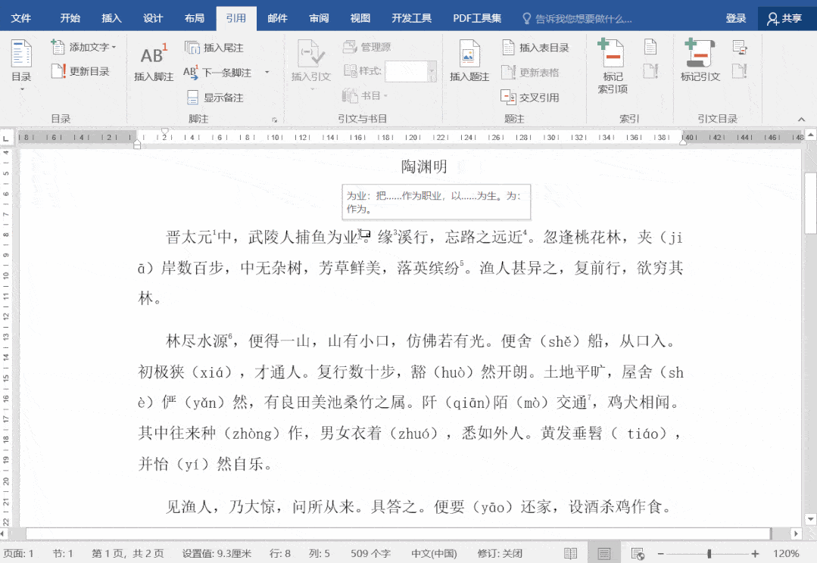
Task: Click 标记引文 mark citation
Action: tap(700, 61)
